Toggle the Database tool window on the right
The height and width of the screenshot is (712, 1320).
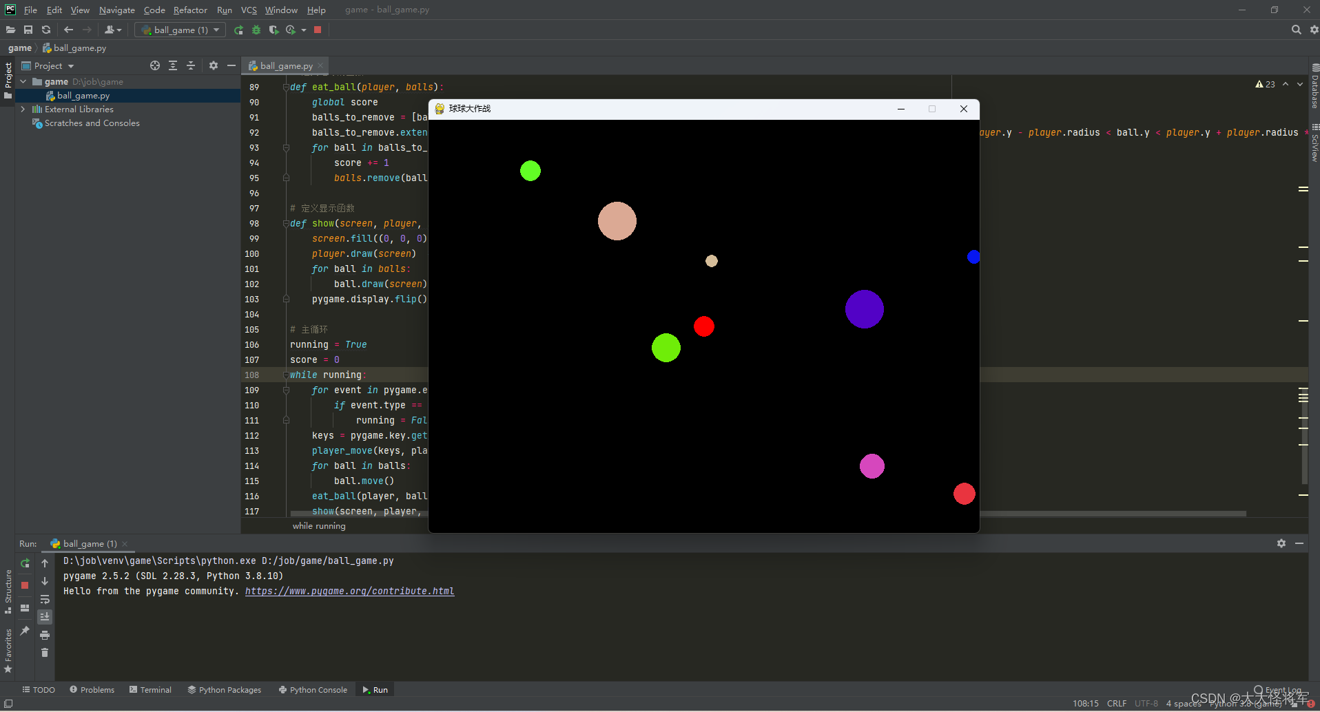coord(1314,87)
